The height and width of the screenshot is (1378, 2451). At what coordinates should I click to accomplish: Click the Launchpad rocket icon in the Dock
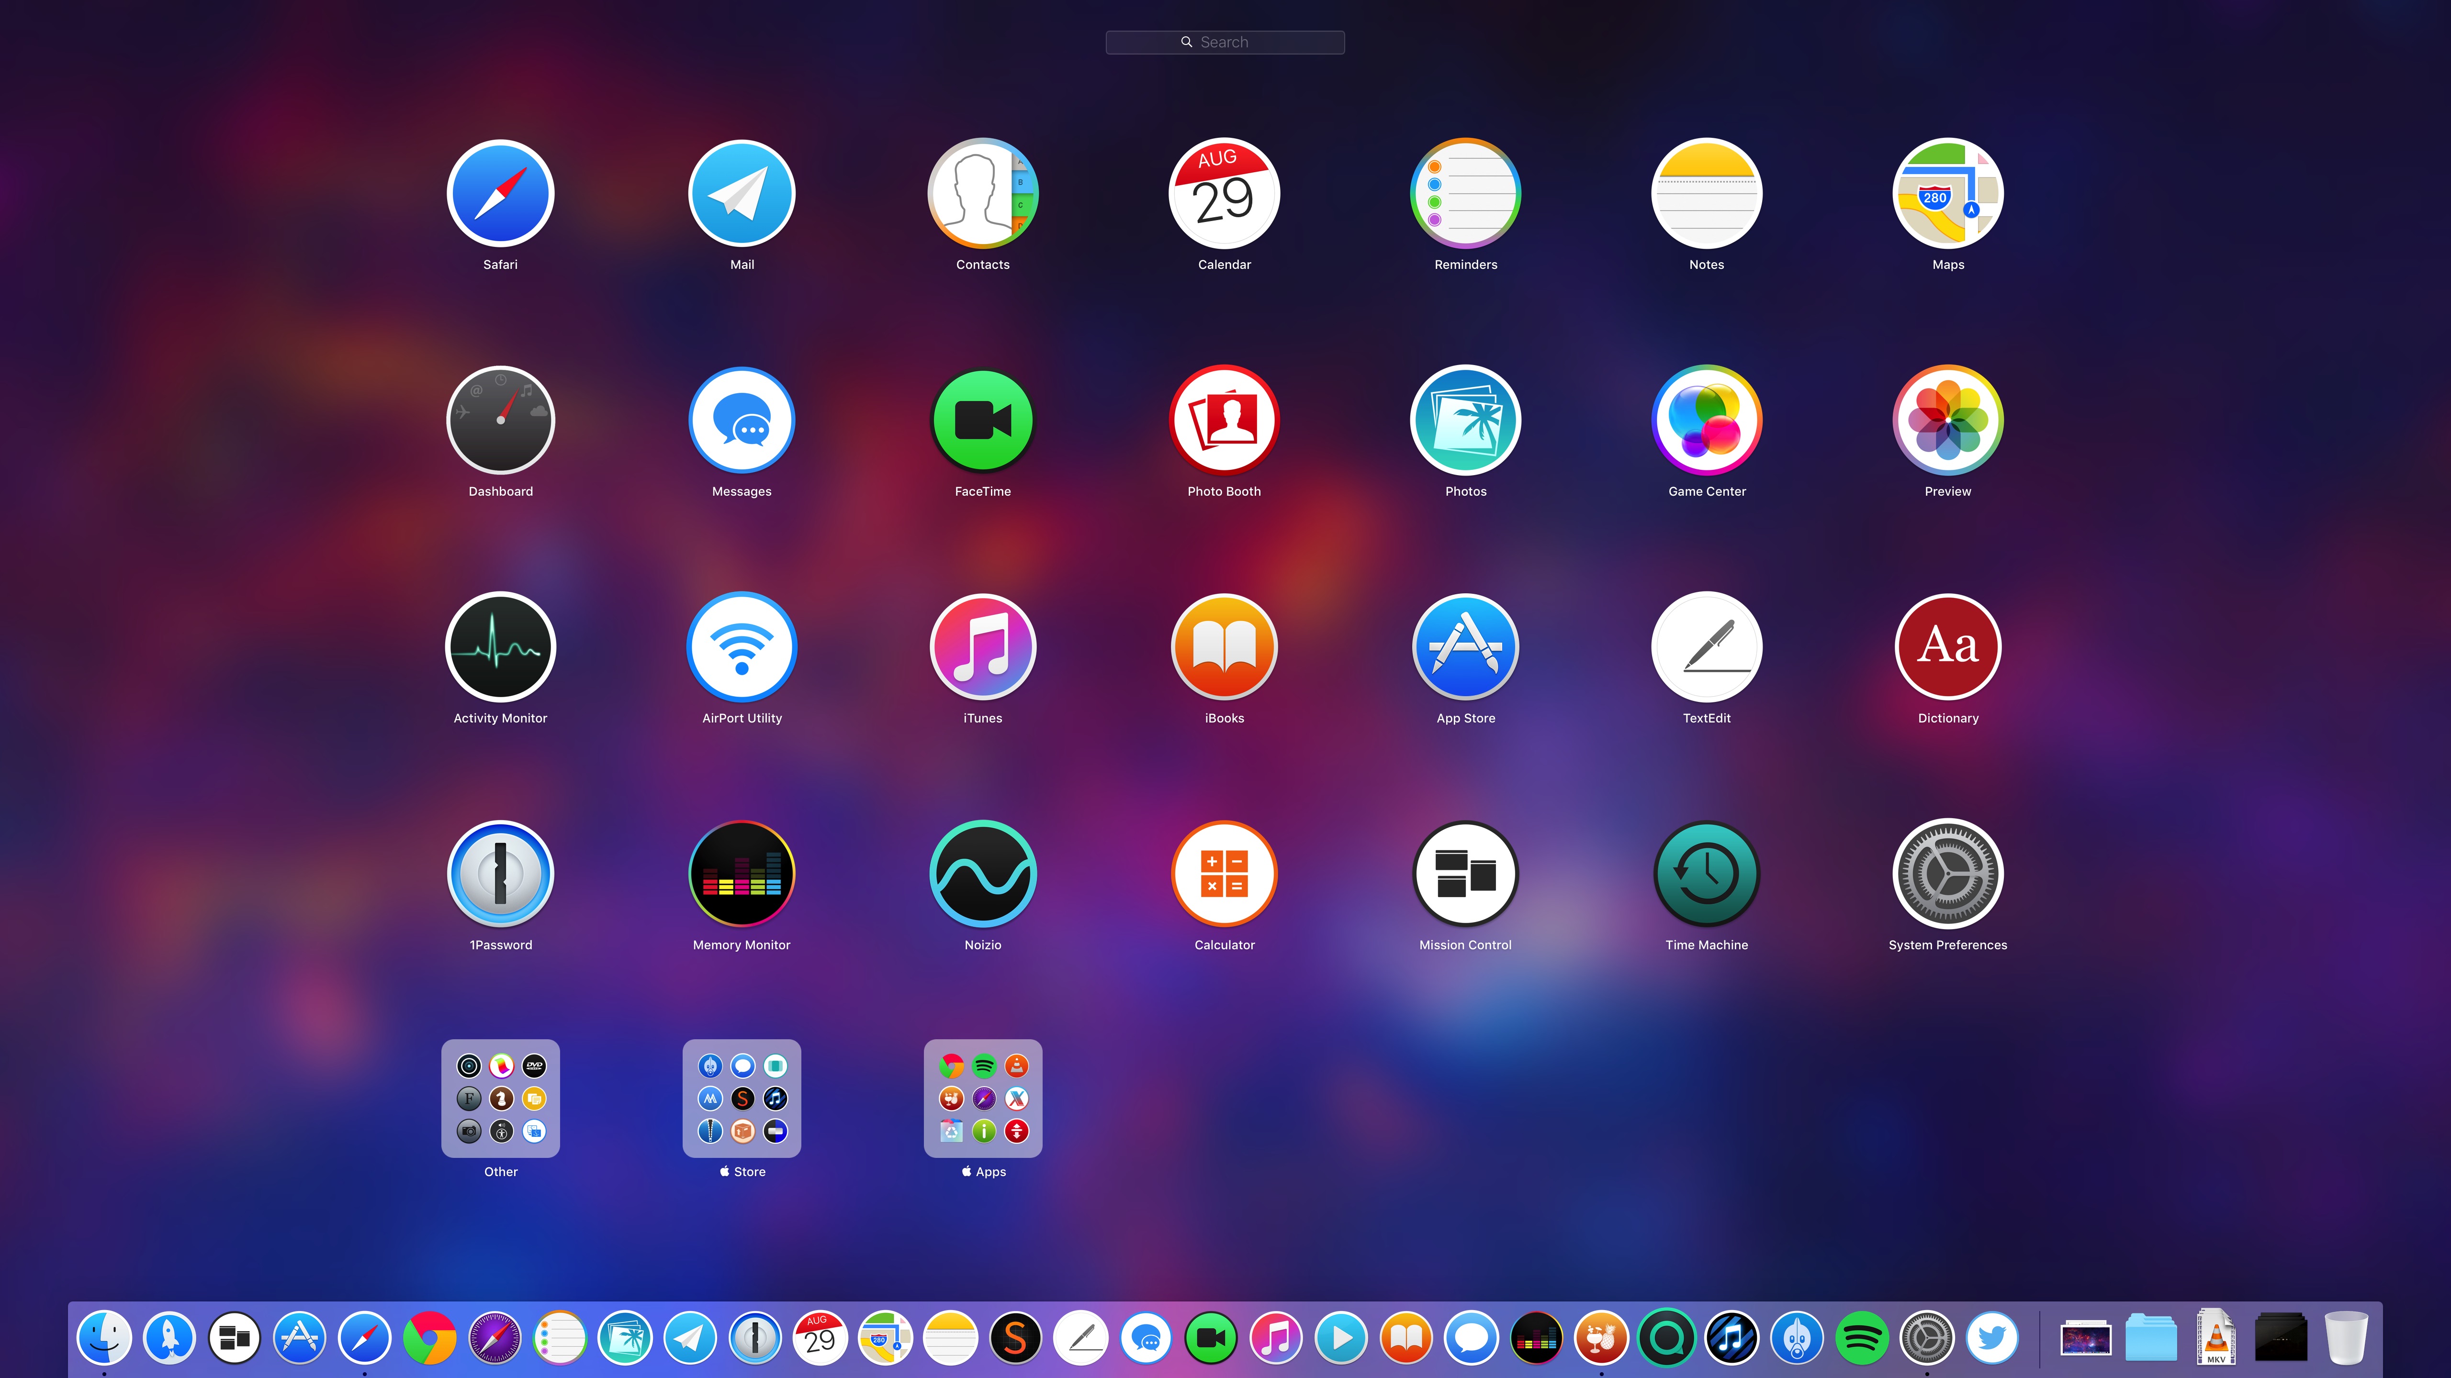click(169, 1337)
